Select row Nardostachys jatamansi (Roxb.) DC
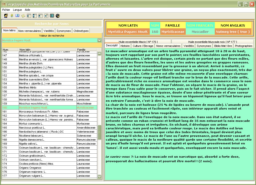 50,132
